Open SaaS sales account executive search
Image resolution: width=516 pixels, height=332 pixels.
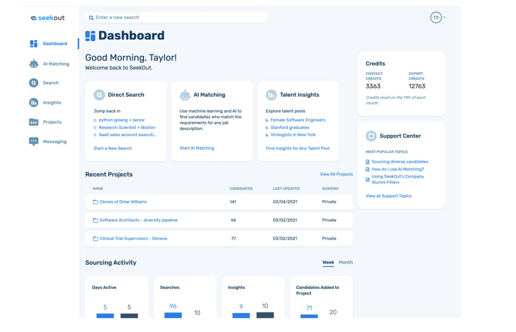pyautogui.click(x=127, y=135)
